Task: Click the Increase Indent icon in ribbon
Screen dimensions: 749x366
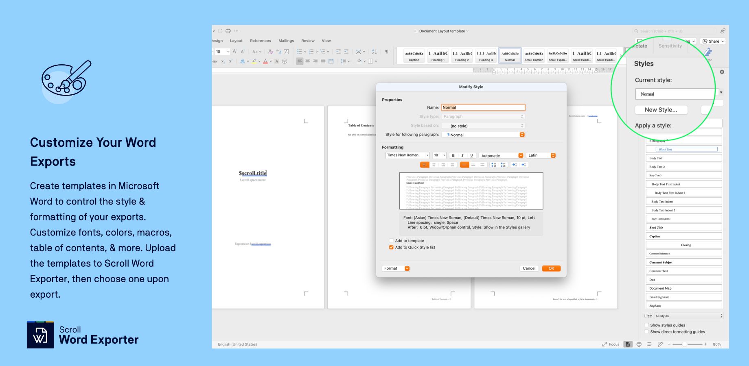Action: coord(346,52)
